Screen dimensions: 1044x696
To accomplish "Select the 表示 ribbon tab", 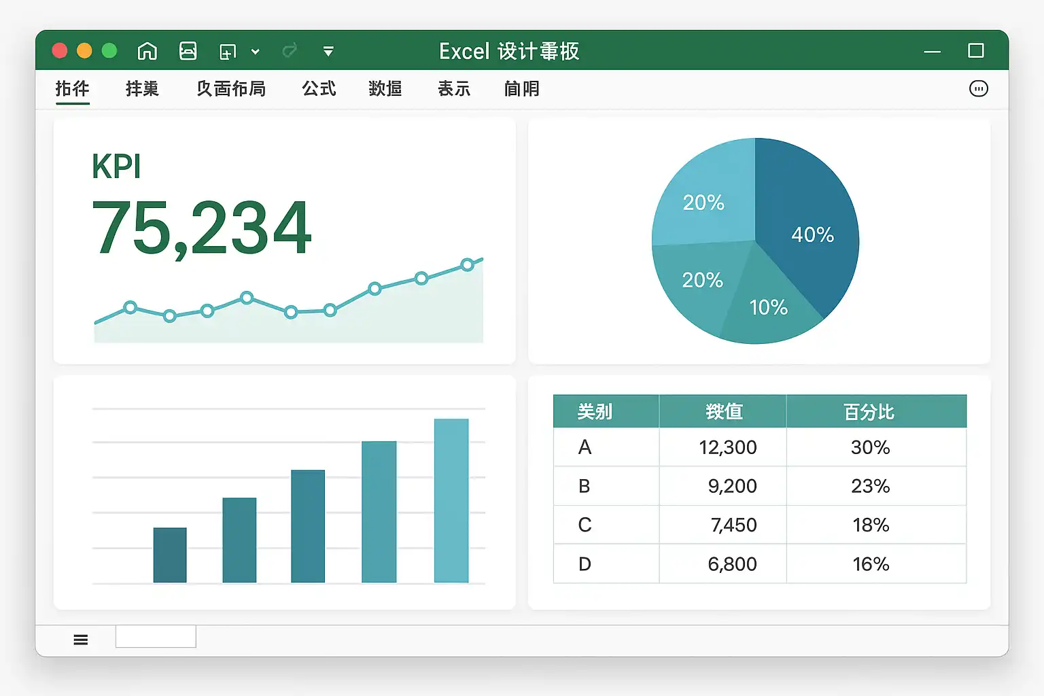I will tap(454, 89).
